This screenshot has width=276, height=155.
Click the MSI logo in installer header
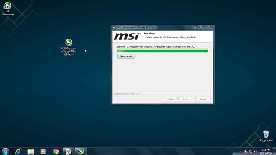click(x=127, y=36)
